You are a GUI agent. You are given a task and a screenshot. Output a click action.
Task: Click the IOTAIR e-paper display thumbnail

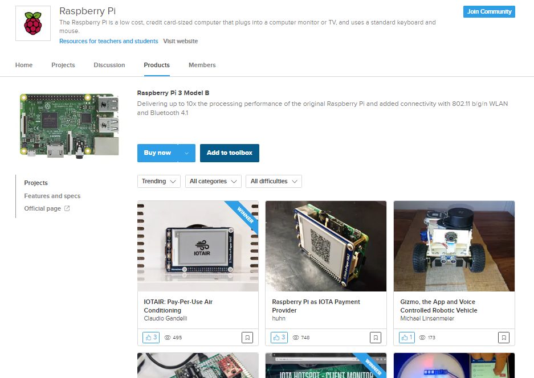coord(198,246)
